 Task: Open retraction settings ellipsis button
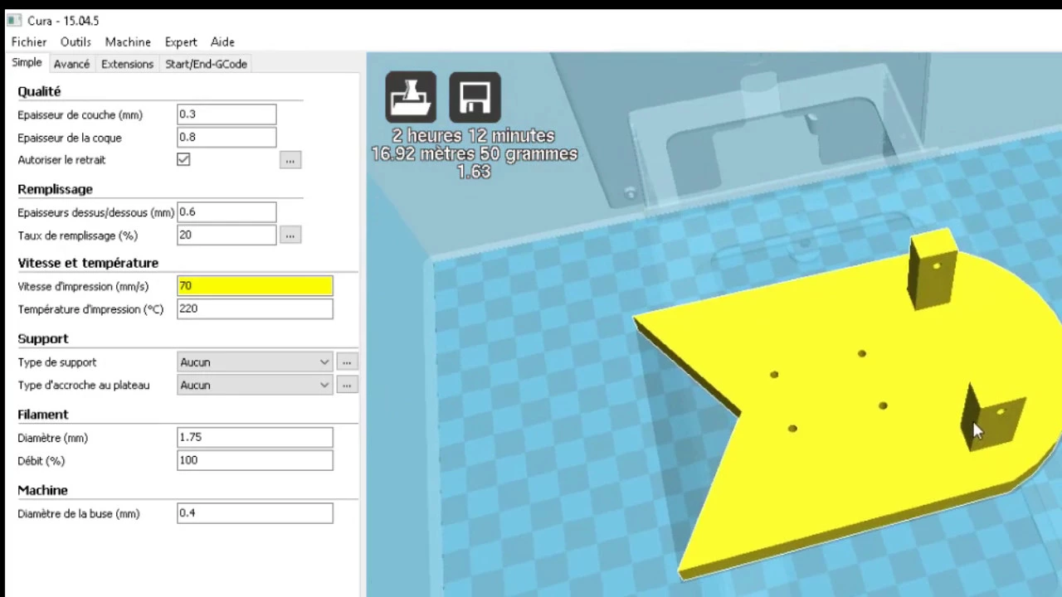tap(290, 160)
